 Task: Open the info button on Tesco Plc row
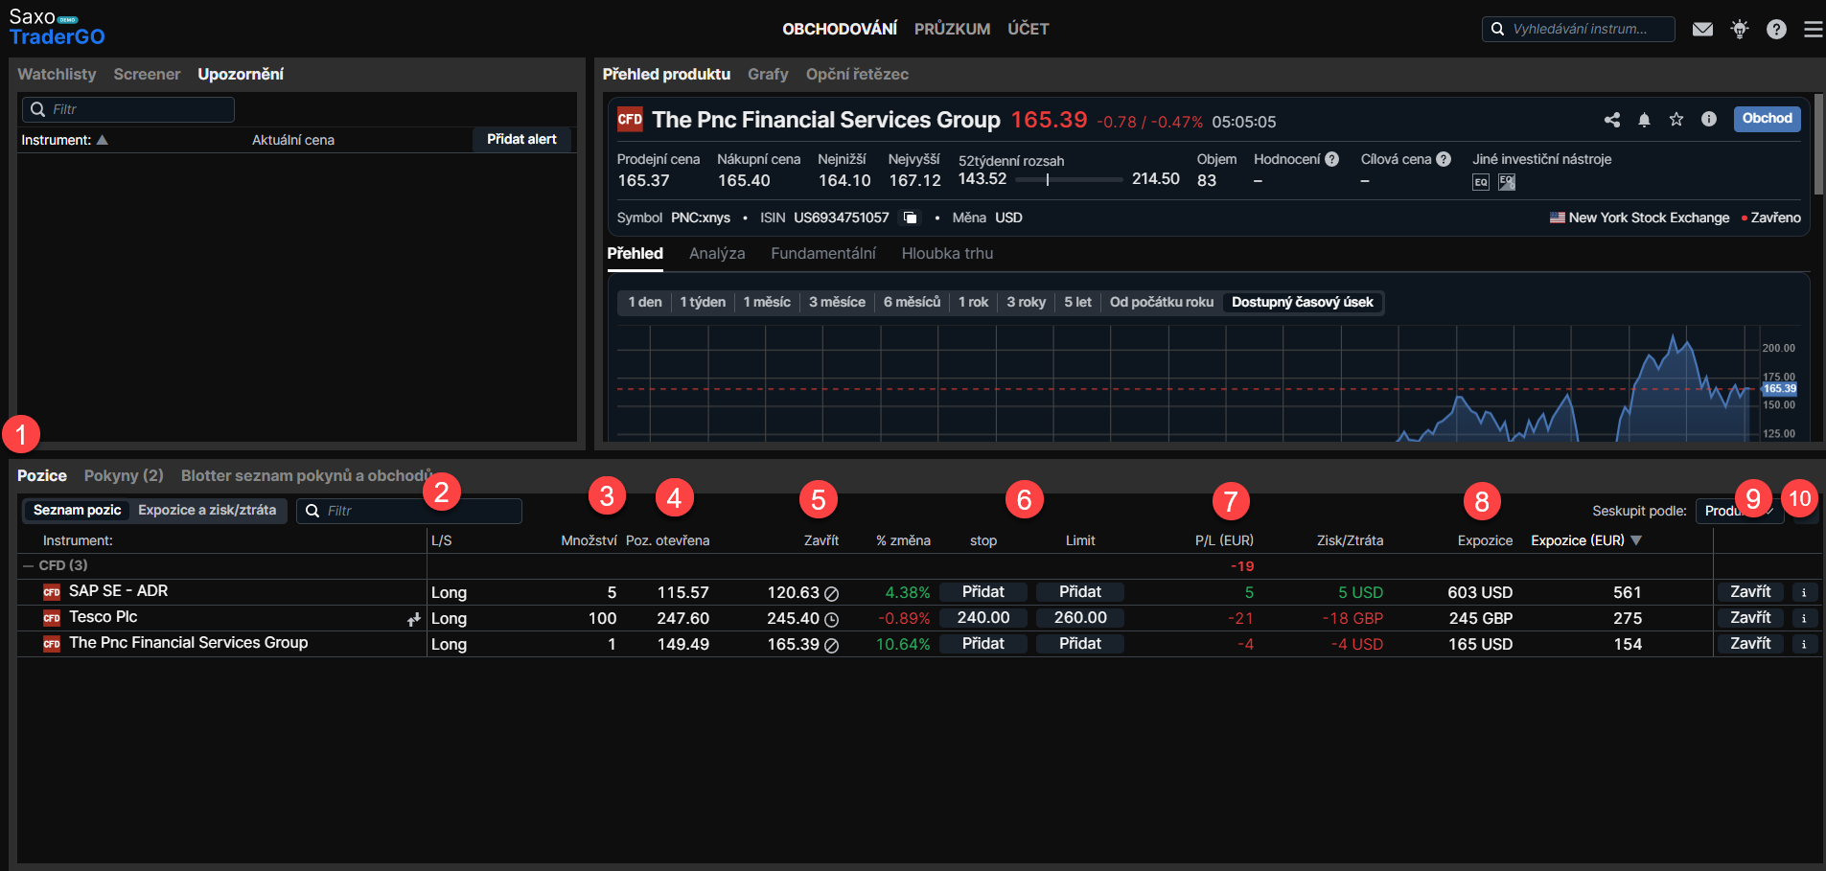1804,618
